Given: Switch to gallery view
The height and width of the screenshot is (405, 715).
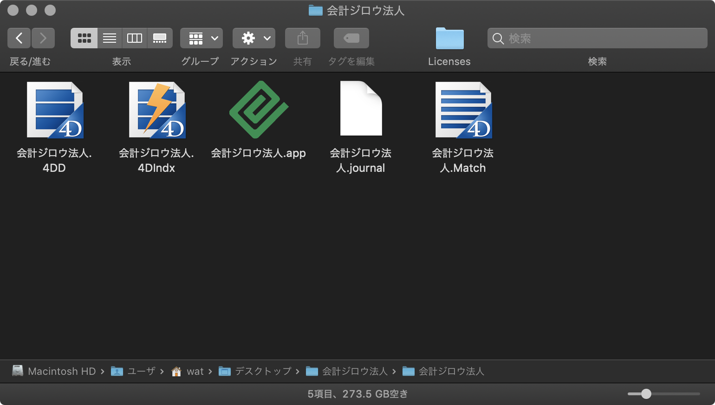Looking at the screenshot, I should (x=160, y=38).
